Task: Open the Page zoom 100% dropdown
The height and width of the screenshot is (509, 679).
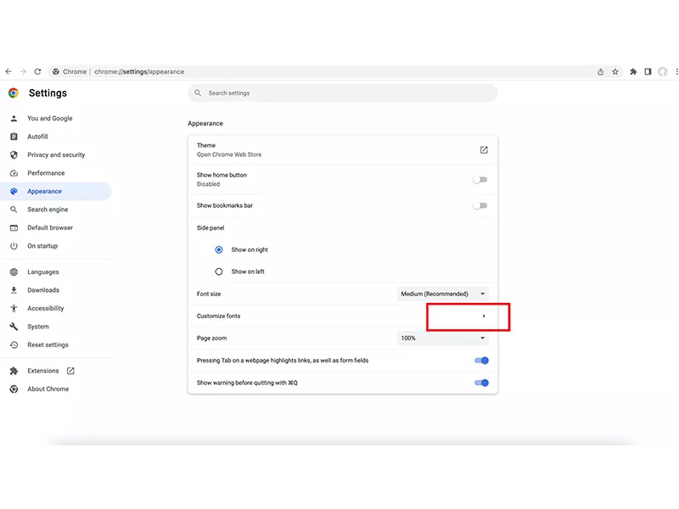Action: (442, 338)
